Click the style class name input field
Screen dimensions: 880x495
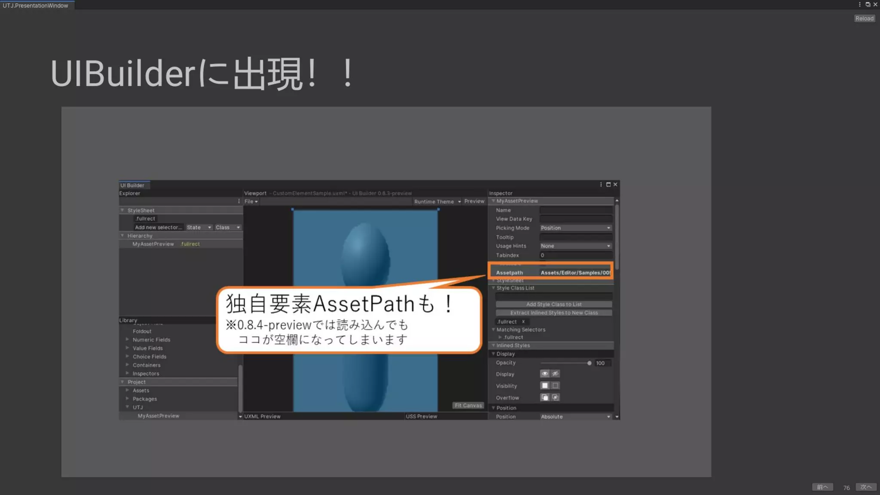pyautogui.click(x=554, y=296)
